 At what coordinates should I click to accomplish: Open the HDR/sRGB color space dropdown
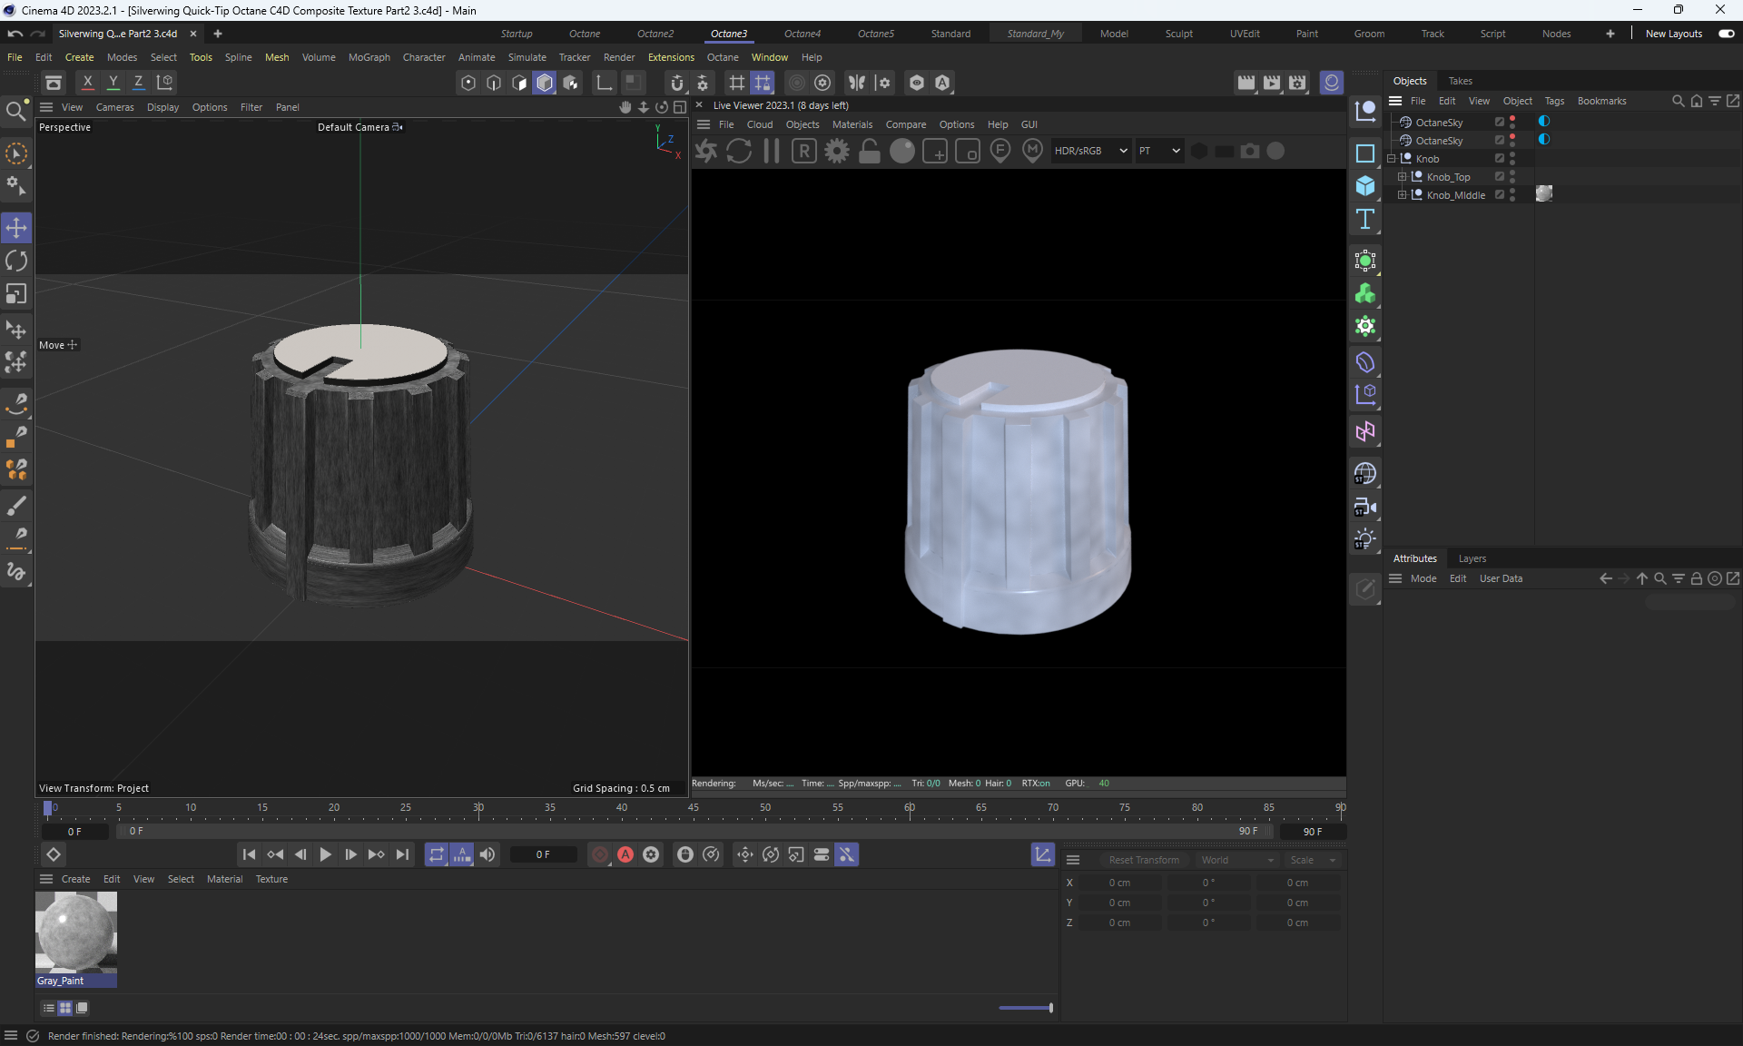1090,152
